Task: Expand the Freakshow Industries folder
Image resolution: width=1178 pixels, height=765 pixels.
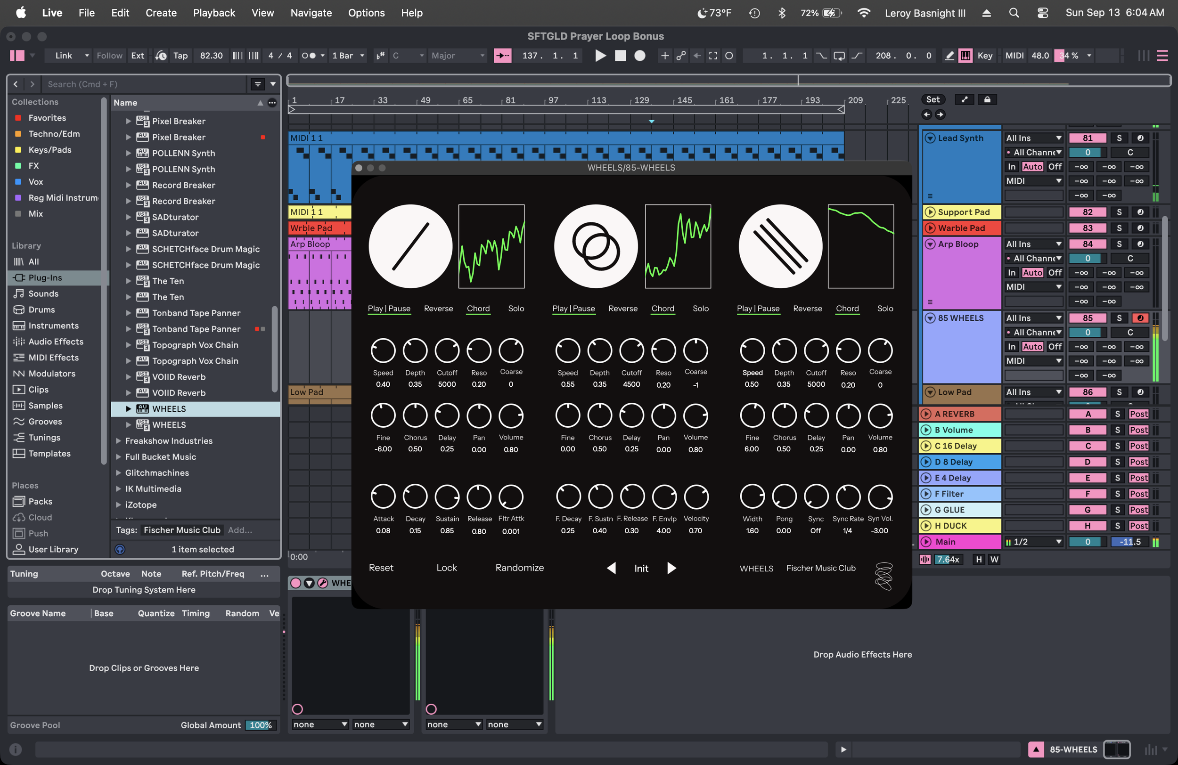Action: (118, 440)
